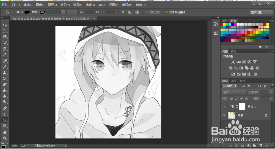This screenshot has height=149, width=275.
Task: Add a Curves adjustment
Action: [x=244, y=62]
